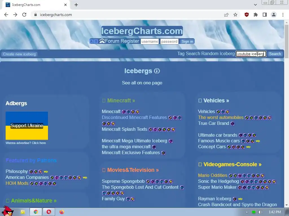Click the Icebergs info circle icon
The image size is (289, 216).
(157, 71)
